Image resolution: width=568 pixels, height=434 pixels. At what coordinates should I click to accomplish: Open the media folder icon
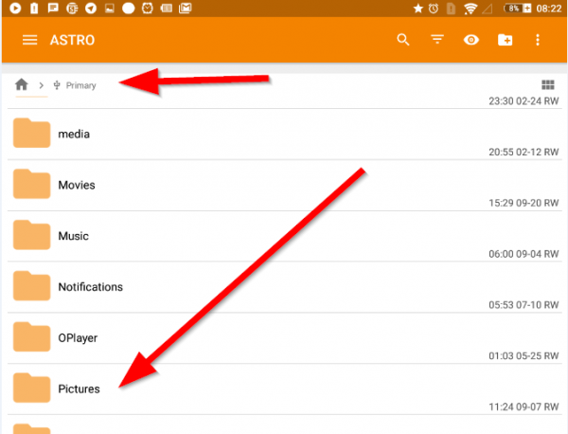31,133
